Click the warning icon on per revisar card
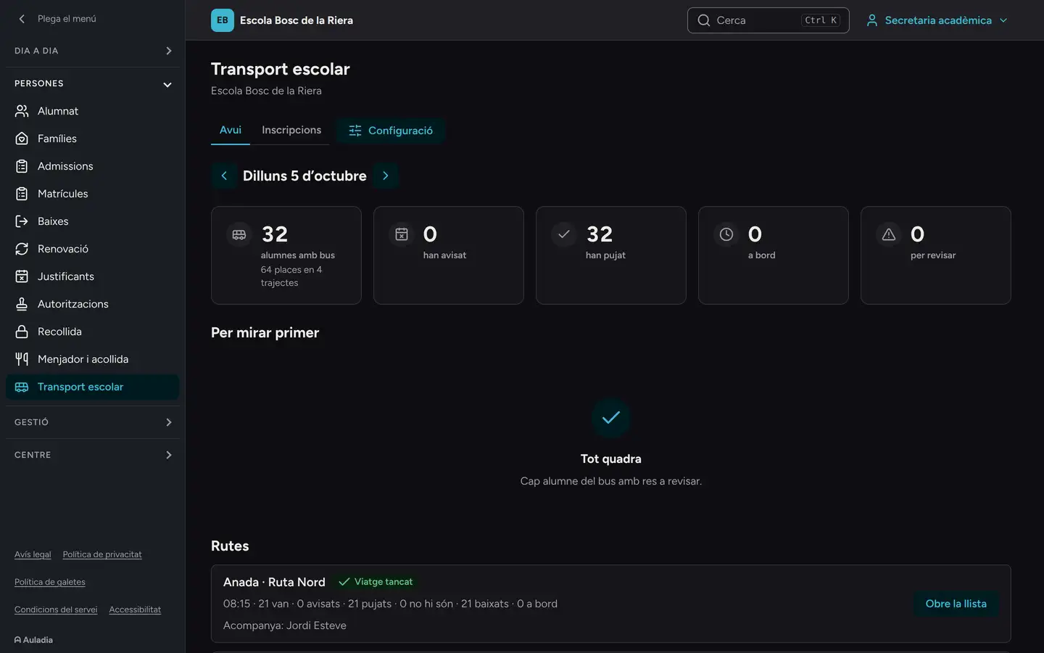 [x=889, y=234]
